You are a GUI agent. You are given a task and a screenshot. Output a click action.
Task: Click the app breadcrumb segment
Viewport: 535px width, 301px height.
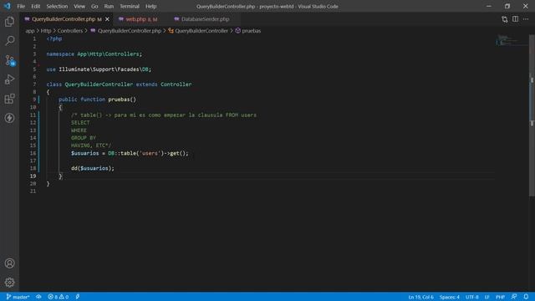pos(30,31)
